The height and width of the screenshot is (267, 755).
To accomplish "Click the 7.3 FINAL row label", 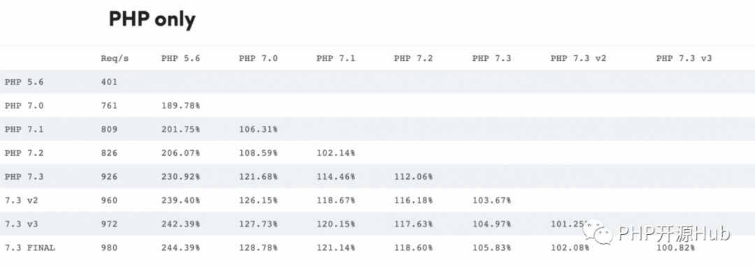I will pos(30,247).
